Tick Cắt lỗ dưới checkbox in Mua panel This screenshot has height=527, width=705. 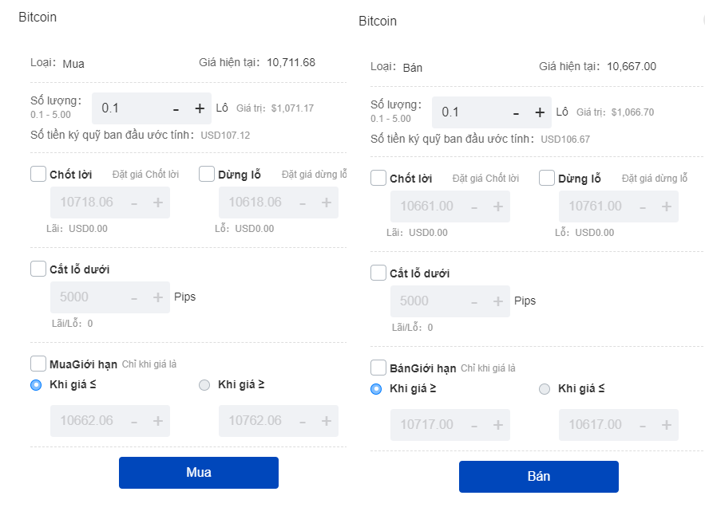coord(38,269)
